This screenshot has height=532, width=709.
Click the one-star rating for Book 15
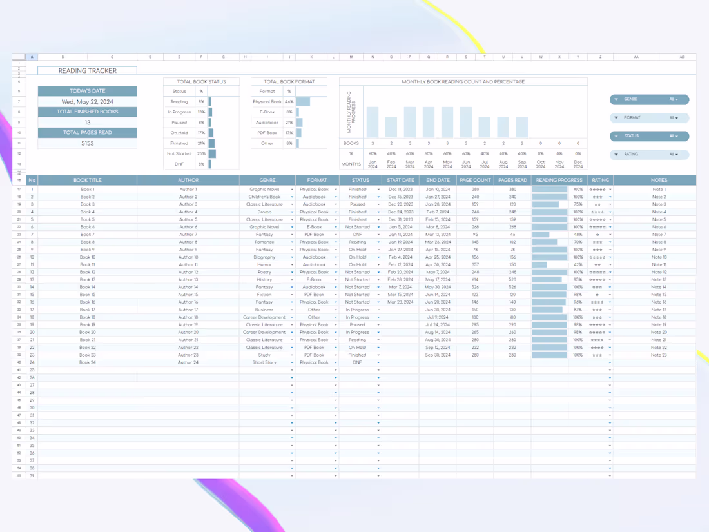(x=597, y=294)
